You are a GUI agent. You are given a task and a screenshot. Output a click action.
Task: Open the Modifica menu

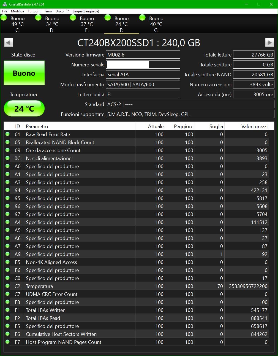pyautogui.click(x=17, y=11)
